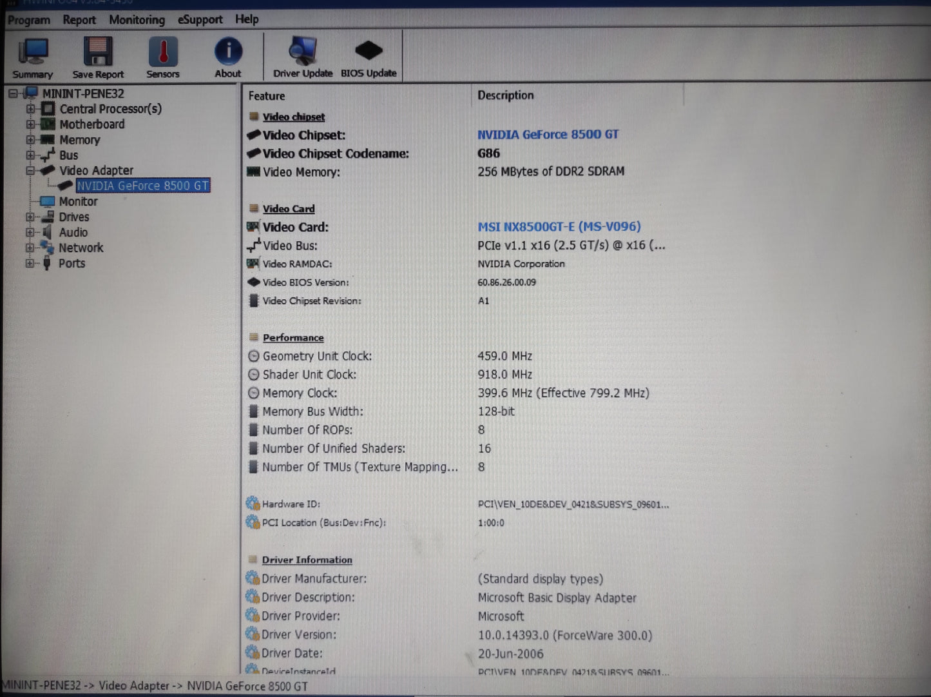Expand the Motherboard node
Viewport: 931px width, 697px height.
[30, 124]
